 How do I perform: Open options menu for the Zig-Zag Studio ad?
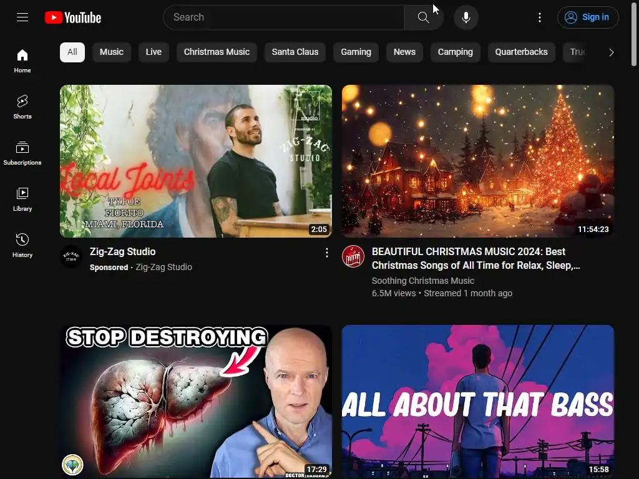point(326,253)
